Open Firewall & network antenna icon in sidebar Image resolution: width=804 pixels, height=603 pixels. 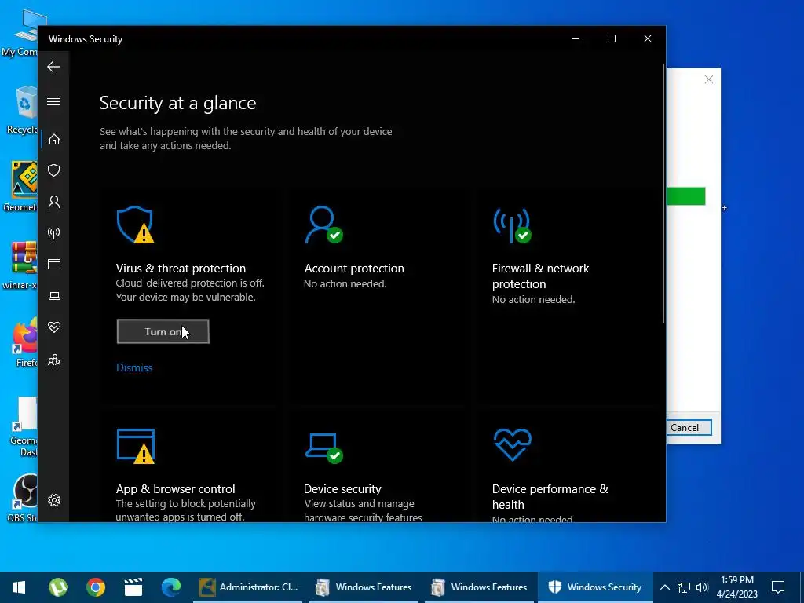tap(54, 233)
